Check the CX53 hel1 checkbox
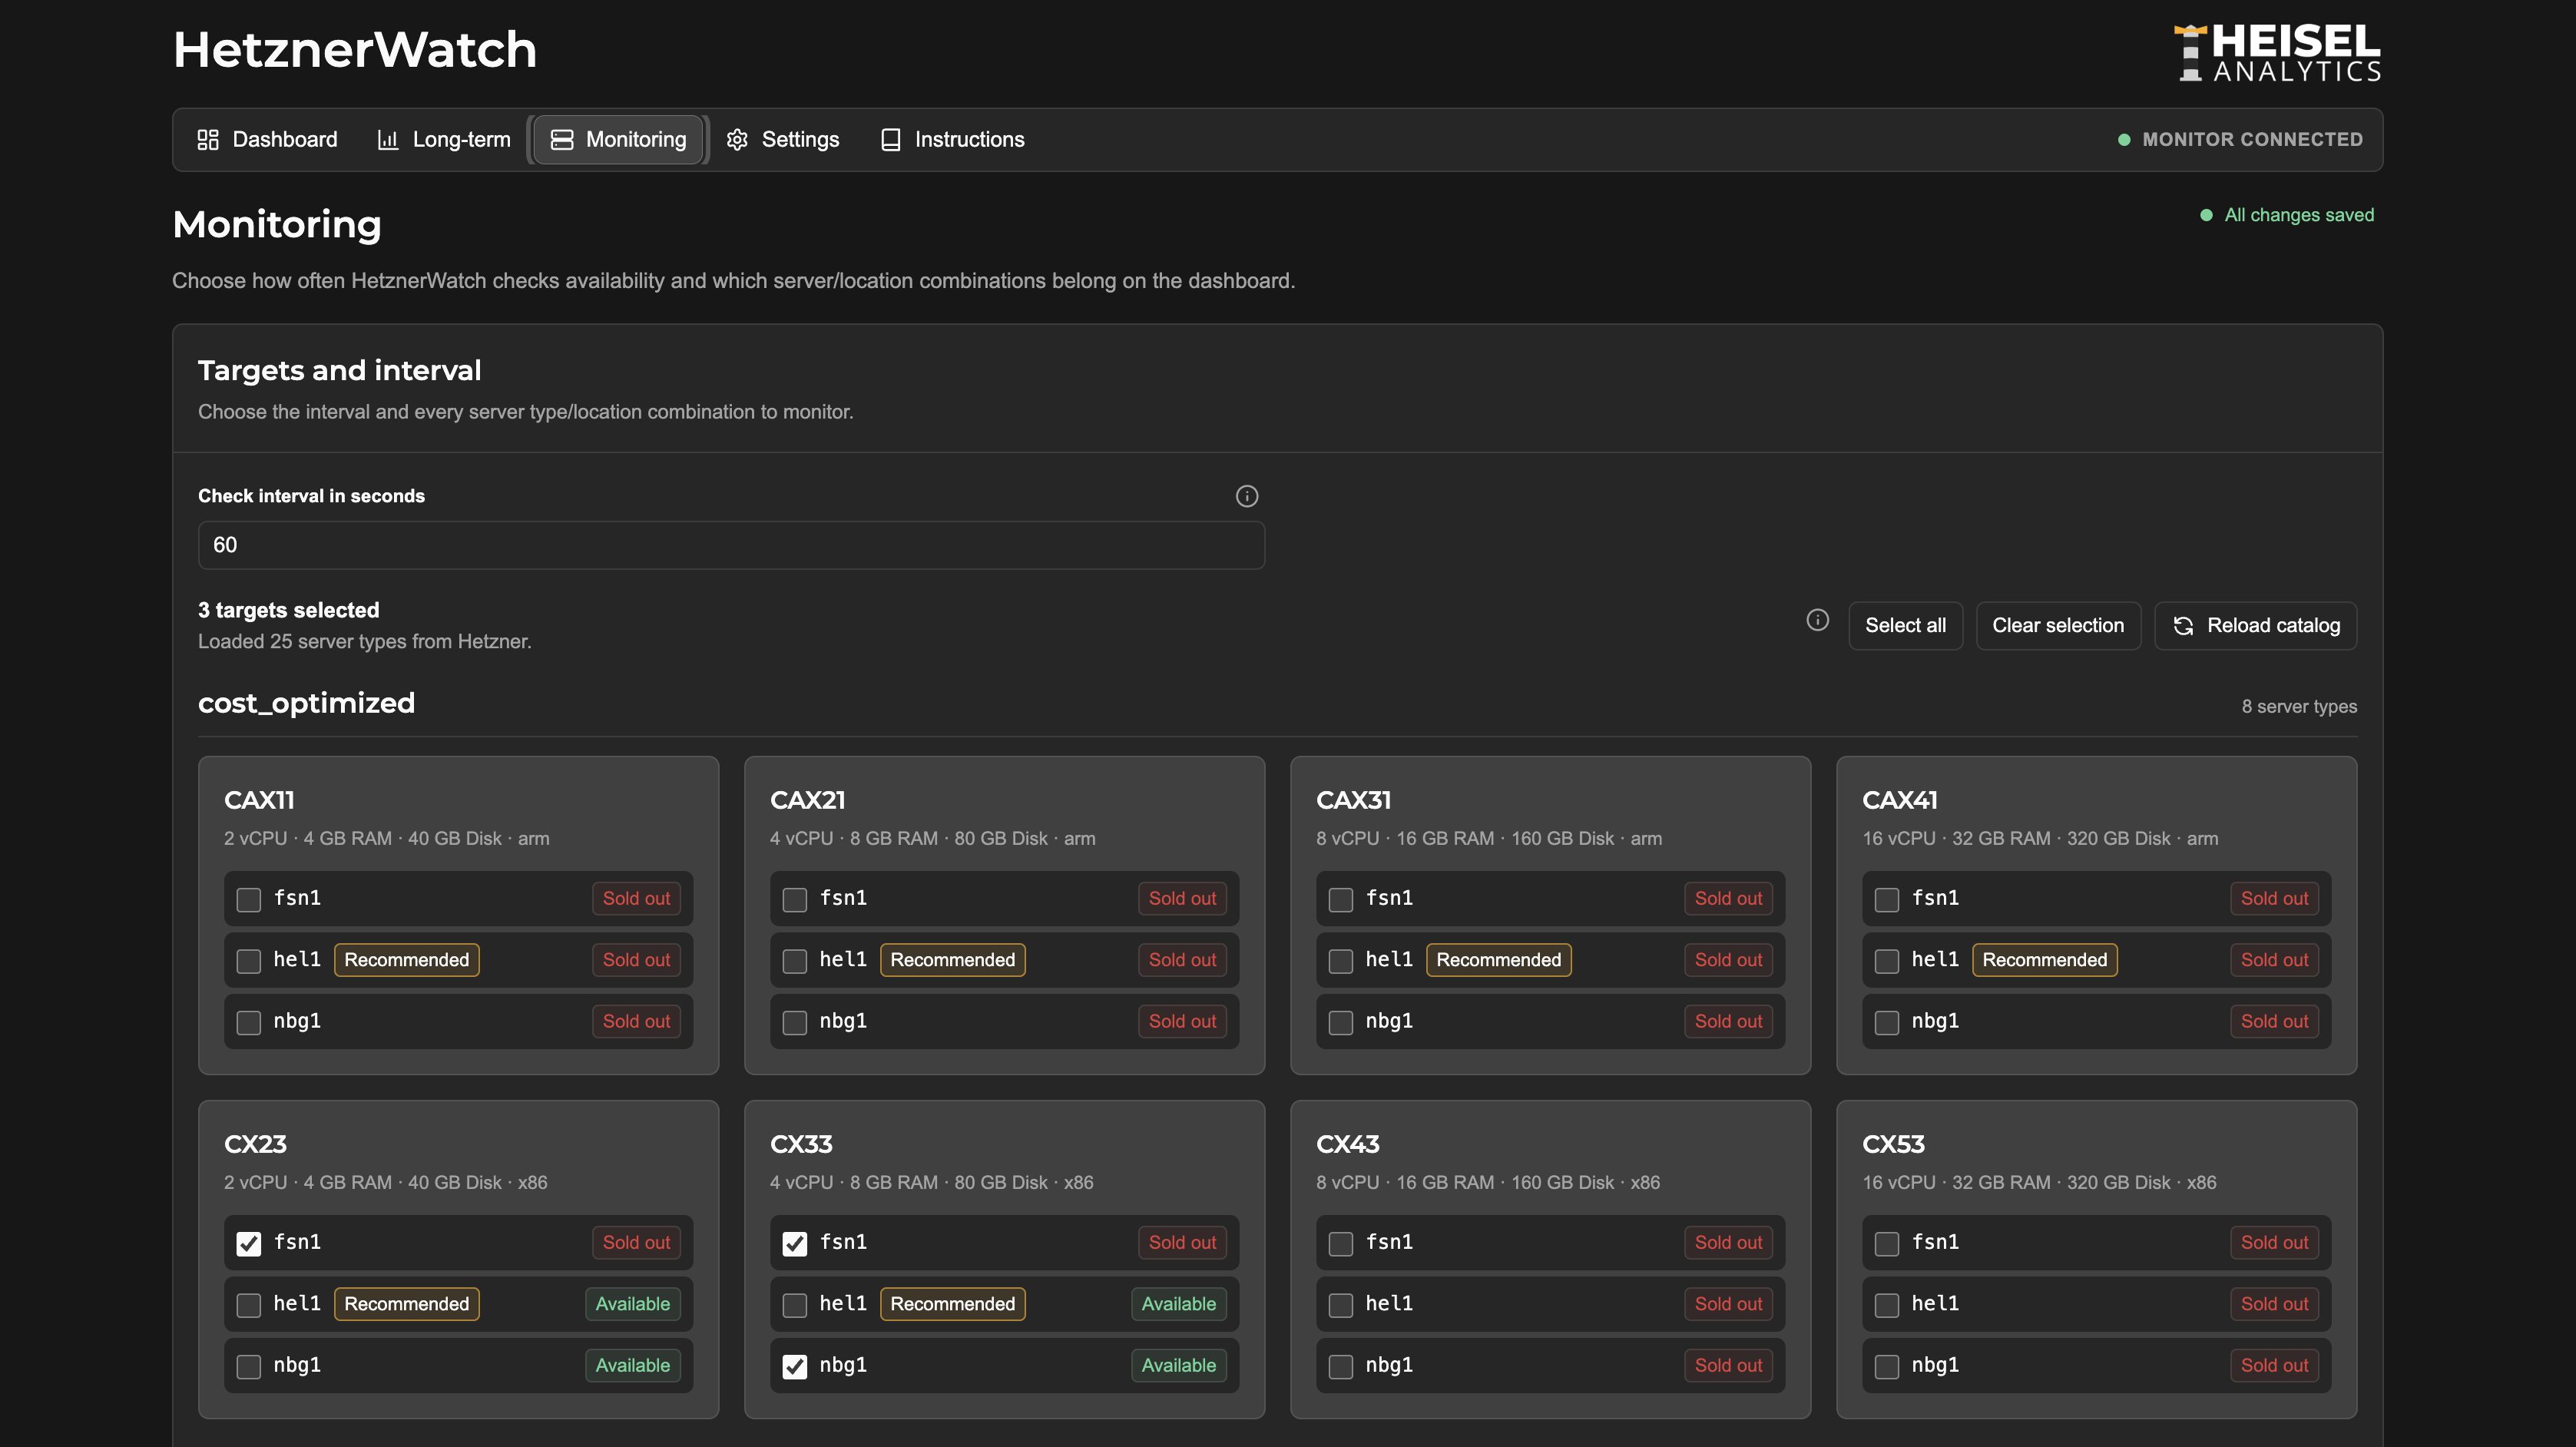 tap(1887, 1305)
